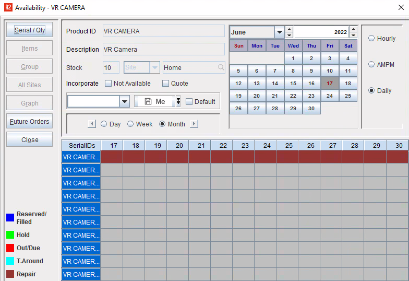Viewport: 409px width, 281px height.
Task: Click the R2 application icon in title bar
Action: point(7,8)
